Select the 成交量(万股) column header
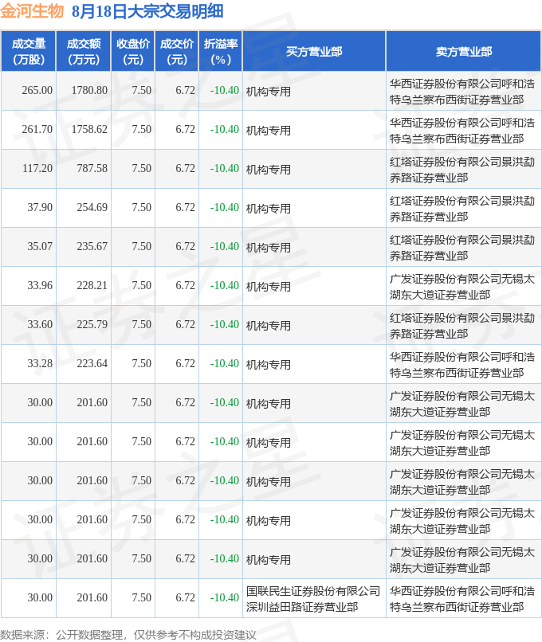 (29, 52)
